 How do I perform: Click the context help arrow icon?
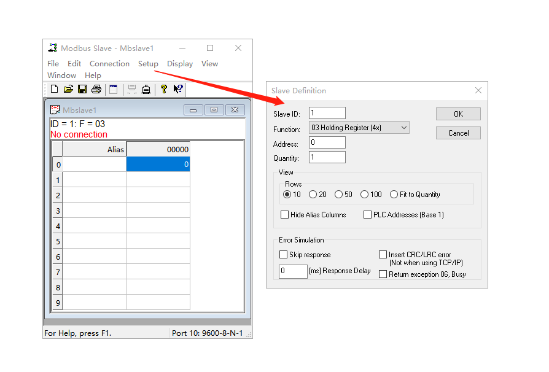pos(177,89)
